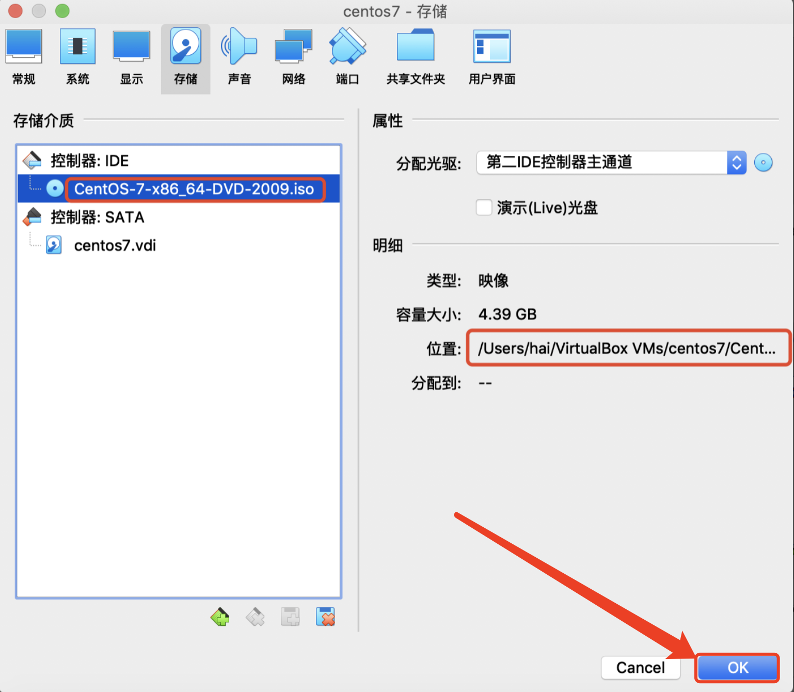The image size is (794, 692).
Task: Click the 分配光驱 label
Action: [428, 164]
